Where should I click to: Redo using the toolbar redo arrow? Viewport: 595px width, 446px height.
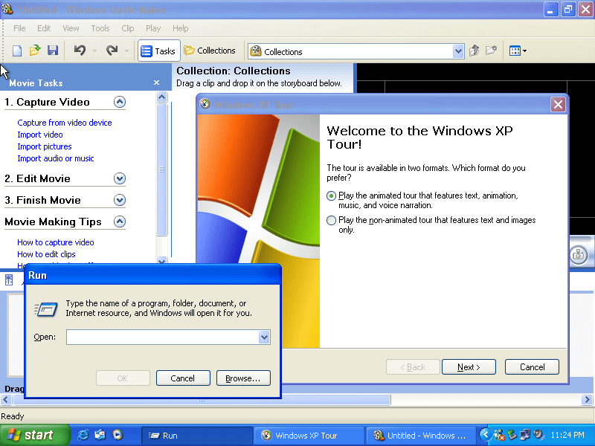[x=112, y=51]
